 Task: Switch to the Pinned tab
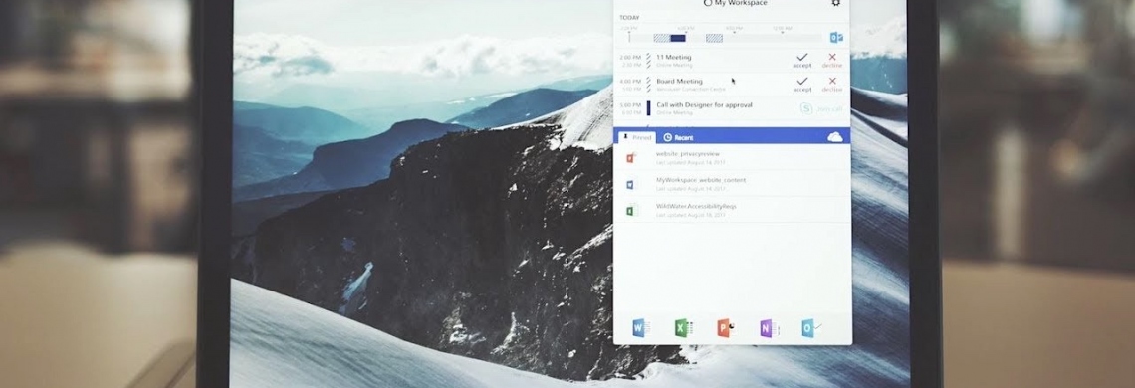(x=636, y=137)
